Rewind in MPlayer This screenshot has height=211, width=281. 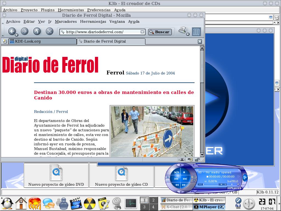pyautogui.click(x=177, y=185)
